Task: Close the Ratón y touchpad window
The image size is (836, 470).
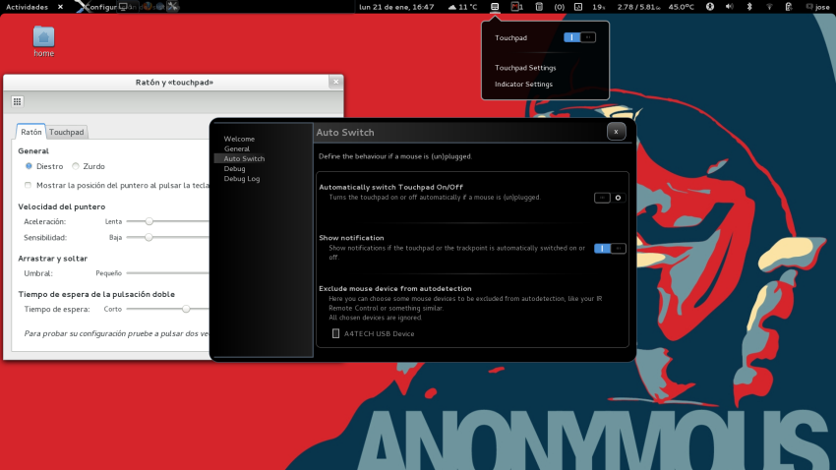Action: tap(336, 82)
